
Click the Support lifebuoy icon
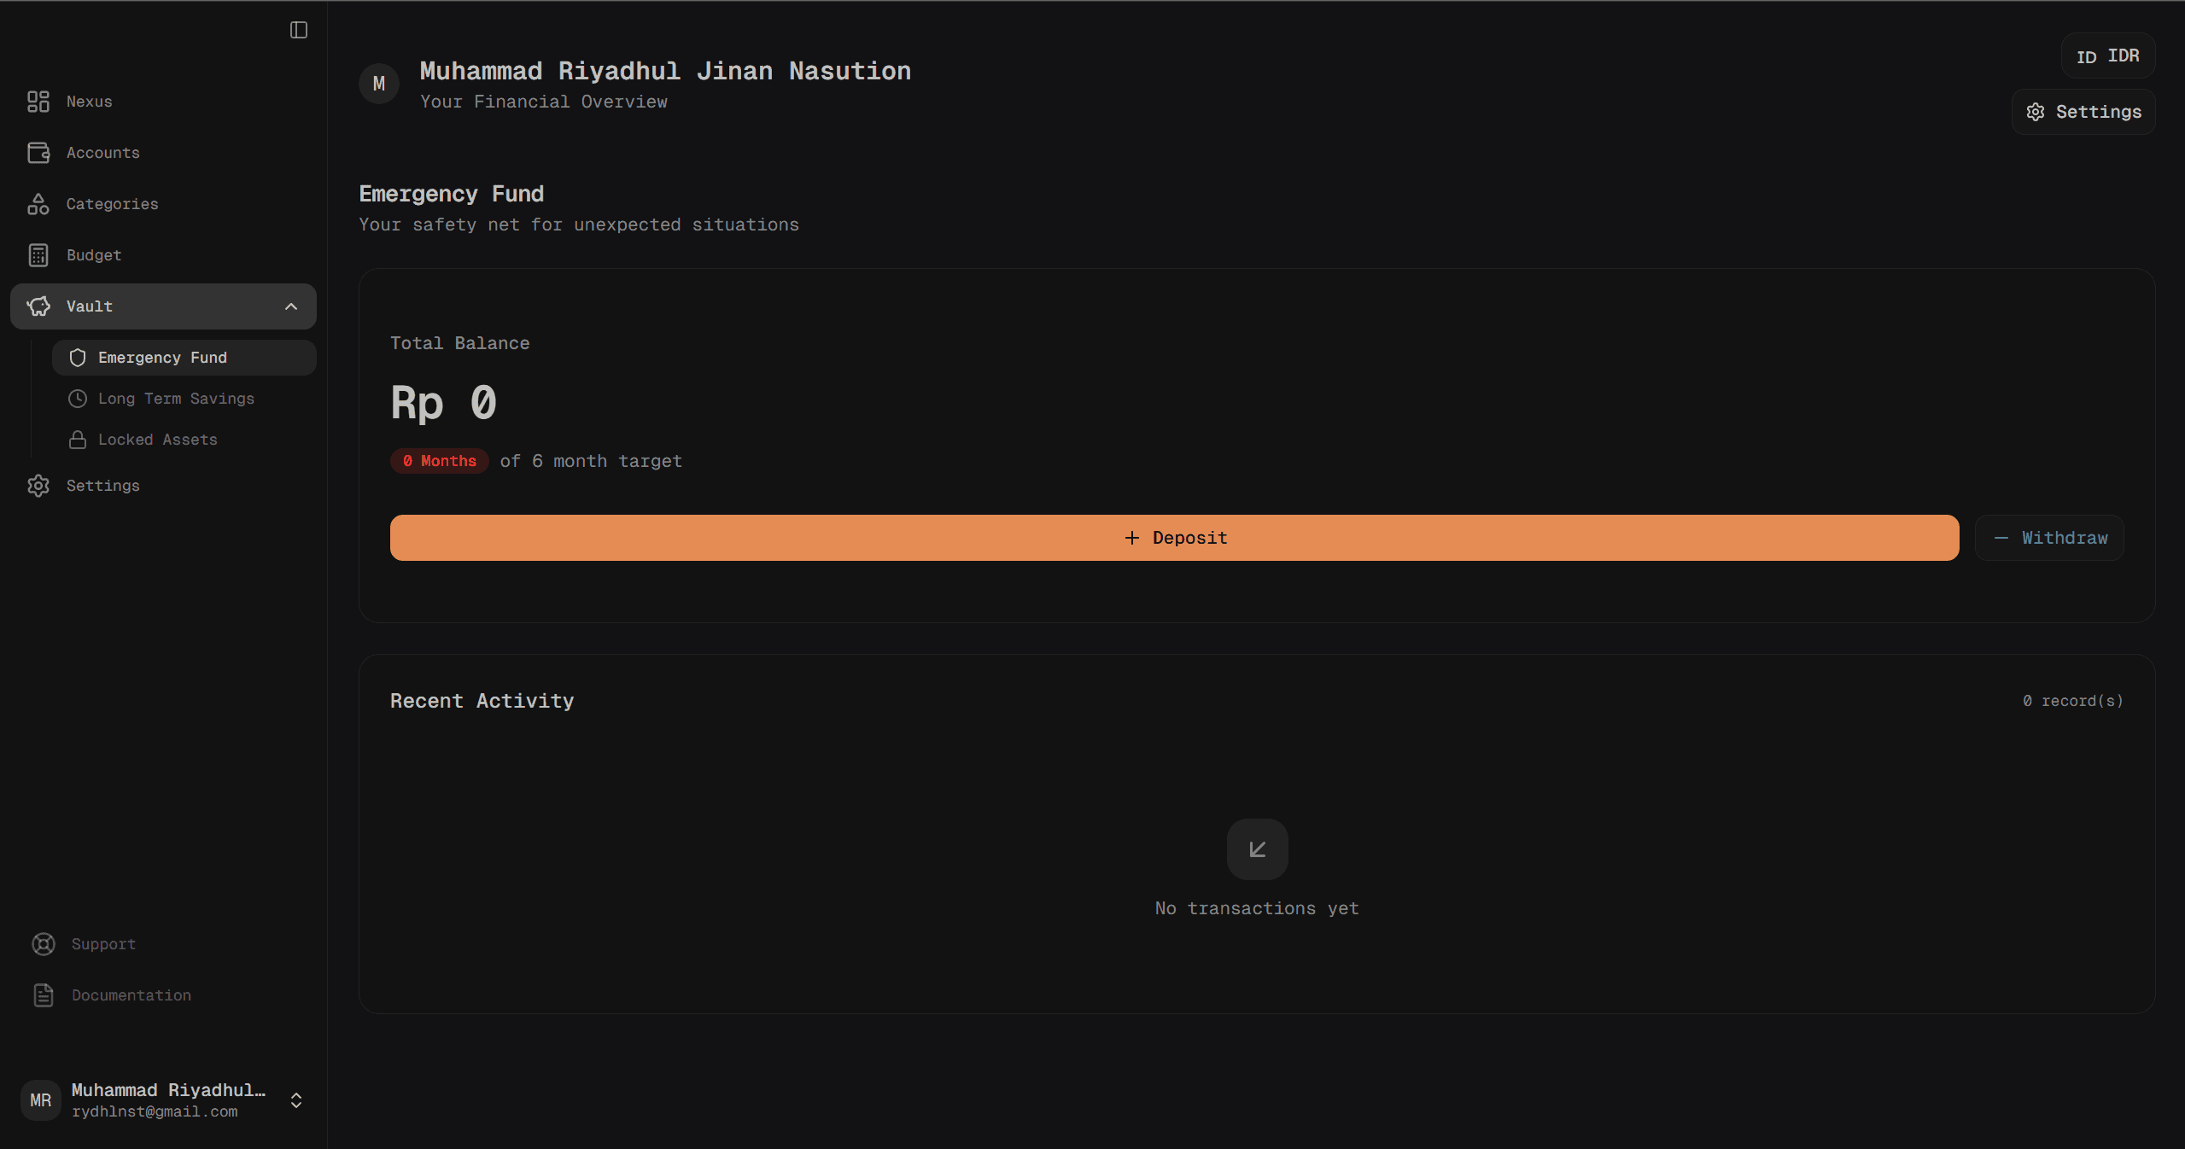(44, 944)
